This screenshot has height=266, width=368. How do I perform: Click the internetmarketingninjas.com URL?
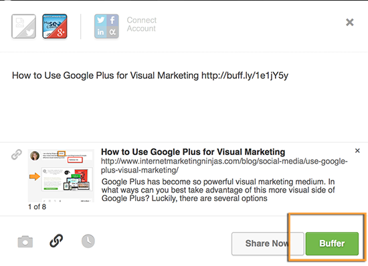224,166
